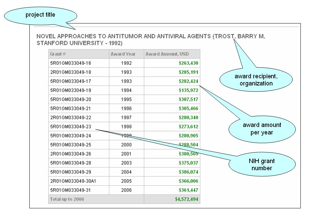Viewport: 310px width, 224px height.
Task: Choose grant number 5R01GM033049-21
Action: pos(71,109)
